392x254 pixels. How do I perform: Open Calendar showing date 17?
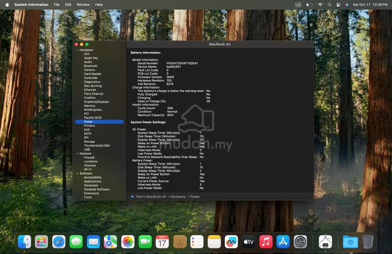click(162, 242)
